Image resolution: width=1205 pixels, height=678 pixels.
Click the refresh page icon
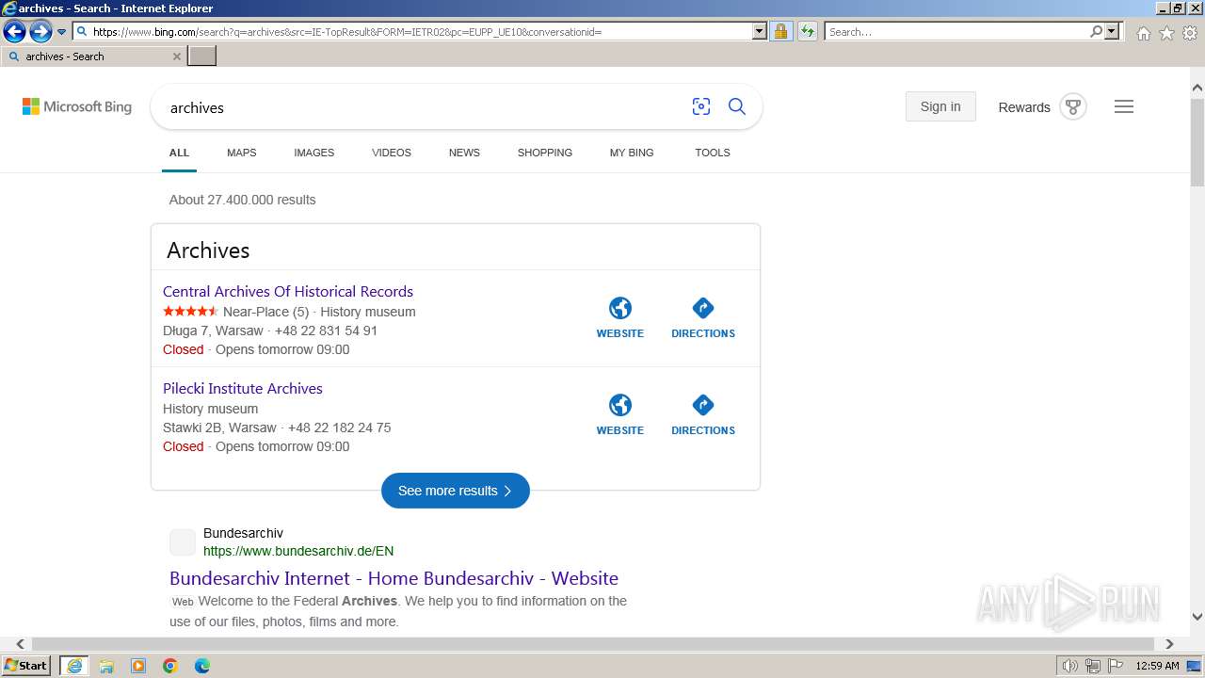tap(808, 32)
